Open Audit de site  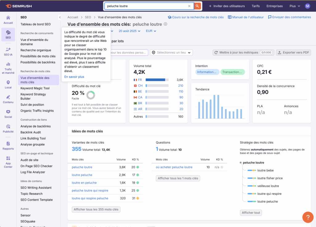point(29,160)
